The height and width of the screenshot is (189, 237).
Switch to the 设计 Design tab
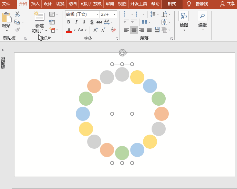tap(48, 4)
